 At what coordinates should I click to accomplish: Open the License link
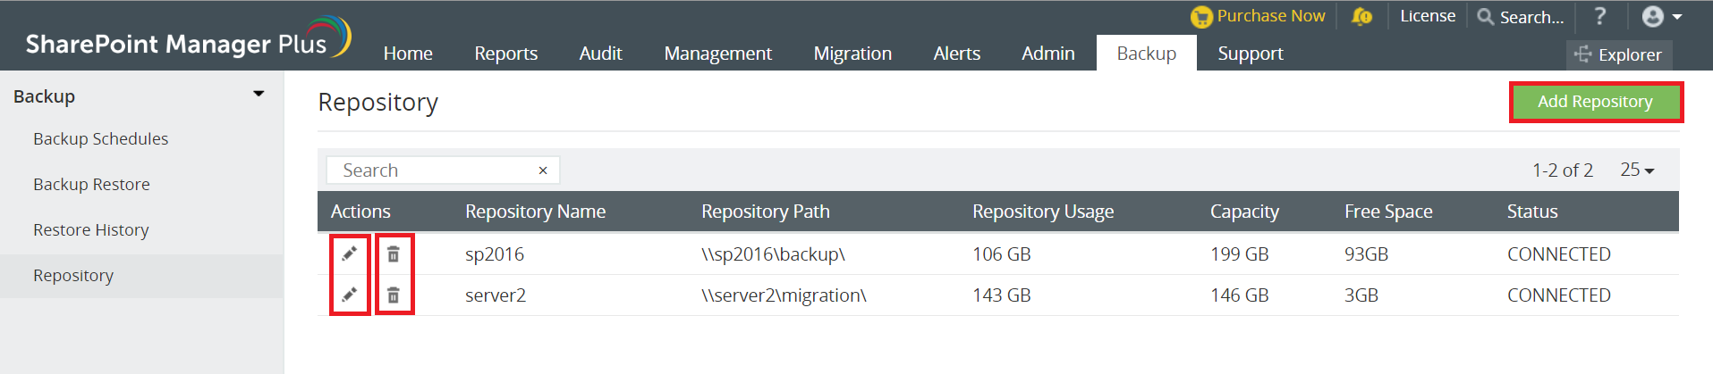(1428, 16)
